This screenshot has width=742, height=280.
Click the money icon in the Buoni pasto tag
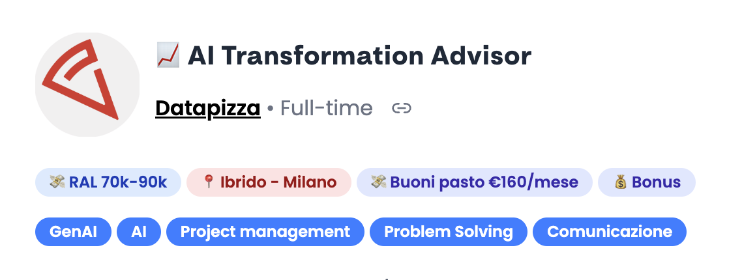point(378,182)
